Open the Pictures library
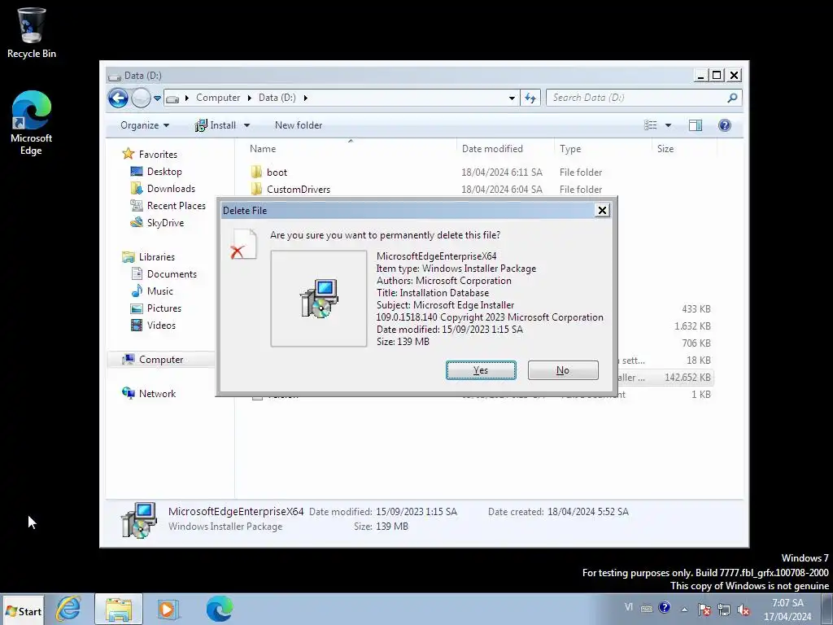This screenshot has height=625, width=833. pos(164,308)
